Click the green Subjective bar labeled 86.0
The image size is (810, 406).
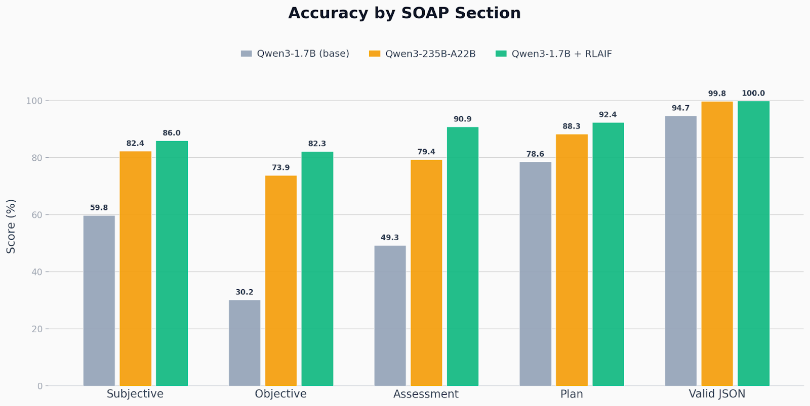172,263
